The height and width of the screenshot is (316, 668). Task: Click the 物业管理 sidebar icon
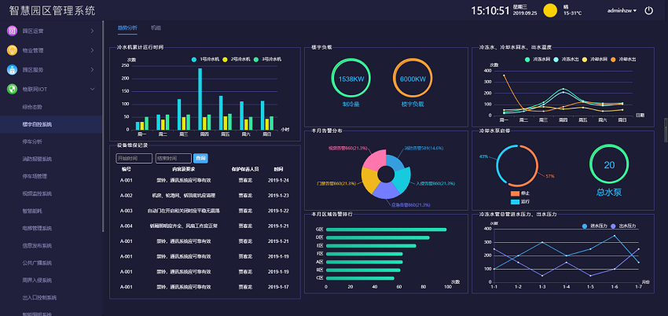(12, 50)
